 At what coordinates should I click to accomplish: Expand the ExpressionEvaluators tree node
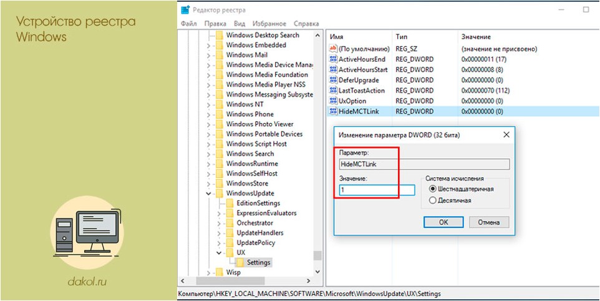pos(220,214)
